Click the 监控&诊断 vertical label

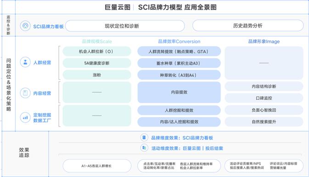coord(8,25)
